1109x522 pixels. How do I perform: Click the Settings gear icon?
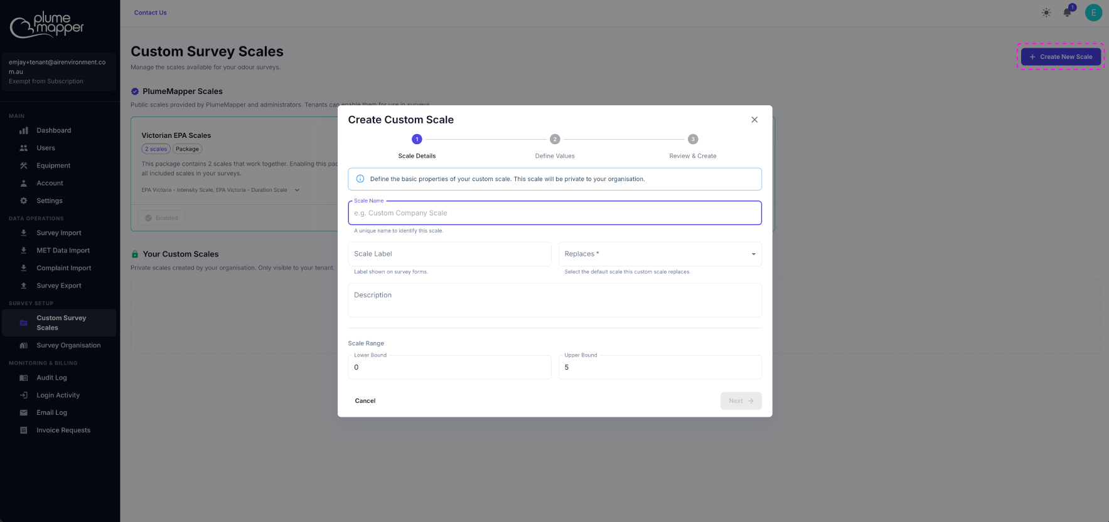tap(24, 201)
